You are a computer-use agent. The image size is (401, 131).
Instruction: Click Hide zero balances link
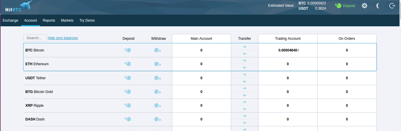pyautogui.click(x=63, y=38)
